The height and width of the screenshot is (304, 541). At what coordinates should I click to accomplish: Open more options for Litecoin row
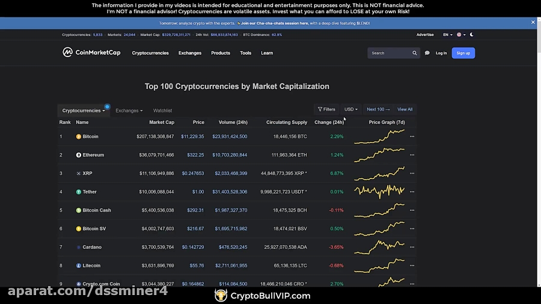pyautogui.click(x=412, y=266)
